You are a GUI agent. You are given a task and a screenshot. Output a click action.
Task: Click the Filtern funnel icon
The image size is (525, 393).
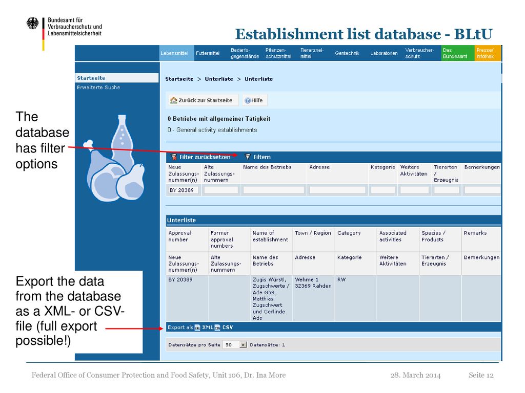[248, 157]
